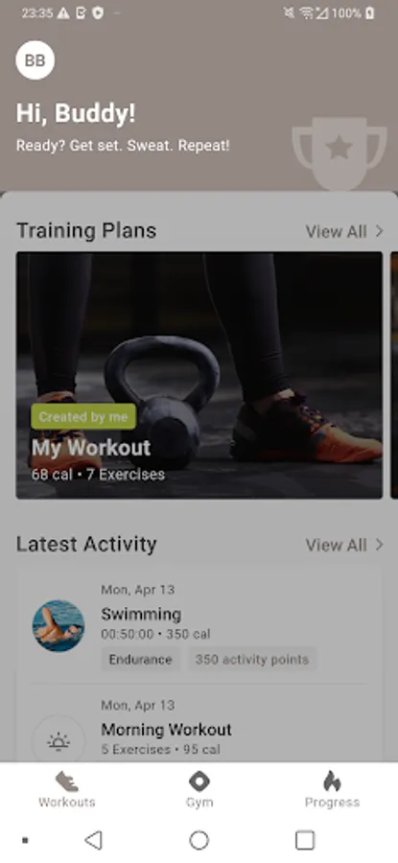Screen dimensions: 398x863
Task: Tap the Swimming activity round photo
Action: pos(59,626)
